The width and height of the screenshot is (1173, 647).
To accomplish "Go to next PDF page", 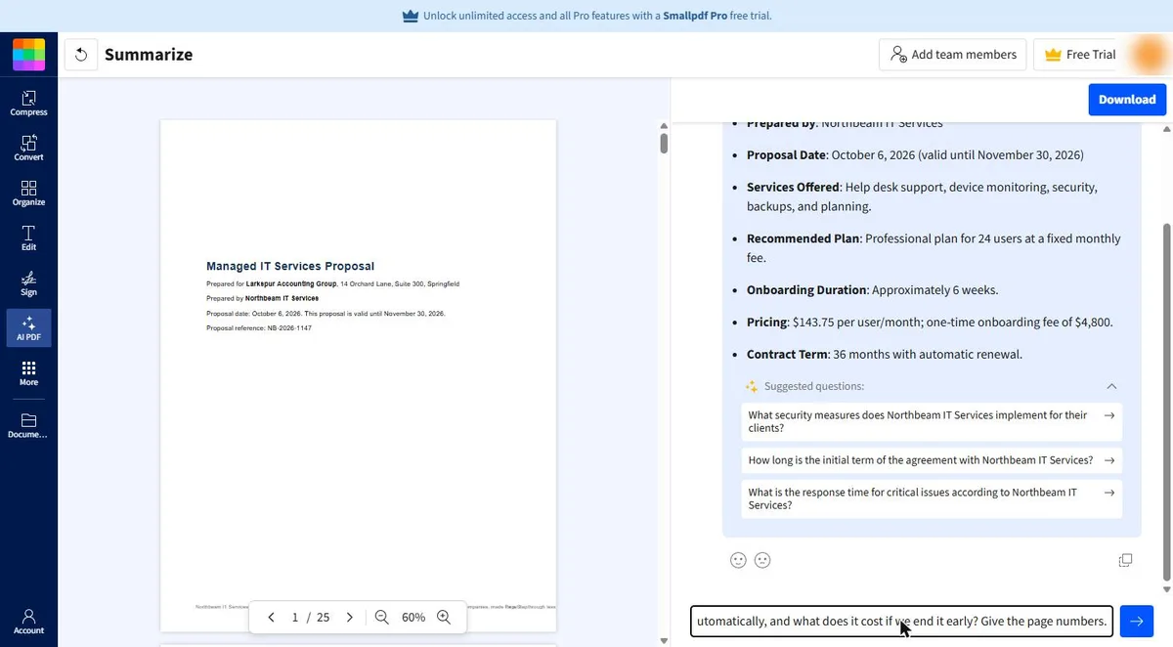I will click(x=349, y=618).
